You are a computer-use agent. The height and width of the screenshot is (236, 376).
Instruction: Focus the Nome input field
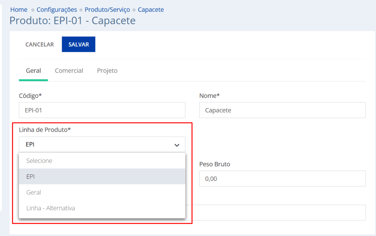point(282,110)
